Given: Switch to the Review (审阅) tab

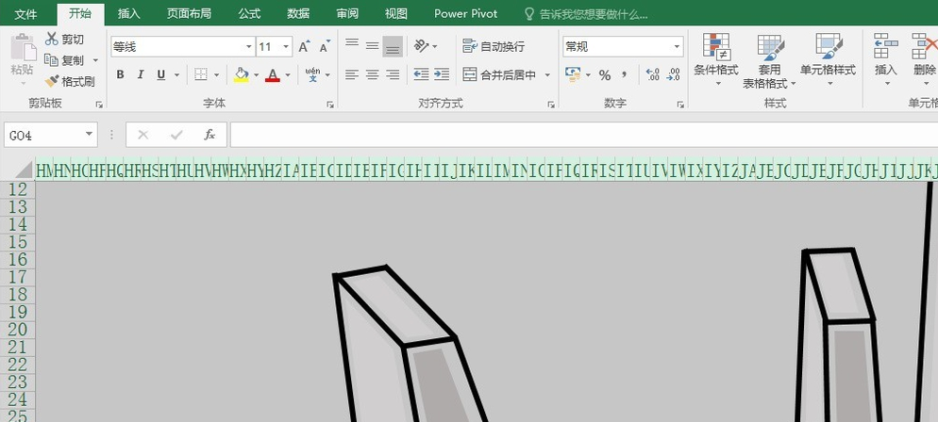Looking at the screenshot, I should (x=347, y=13).
